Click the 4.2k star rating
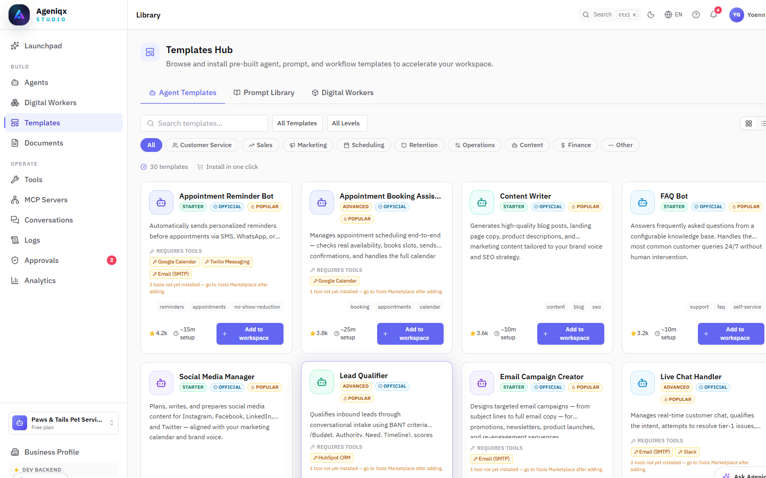 (159, 334)
